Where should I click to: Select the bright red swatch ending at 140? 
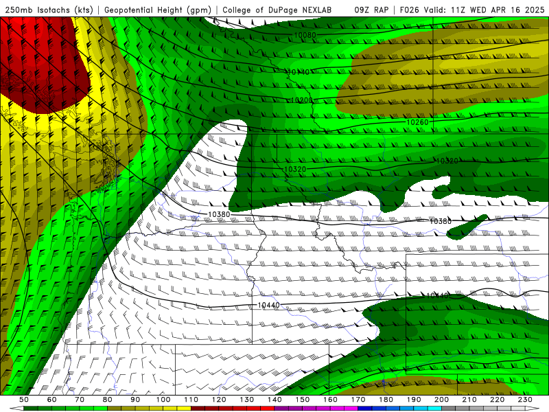268,409
